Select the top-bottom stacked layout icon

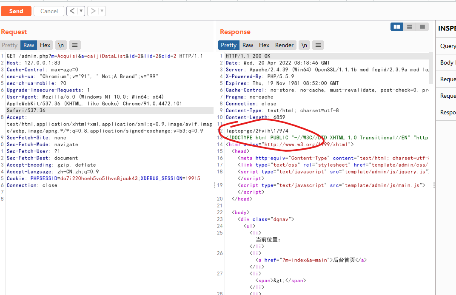point(410,27)
